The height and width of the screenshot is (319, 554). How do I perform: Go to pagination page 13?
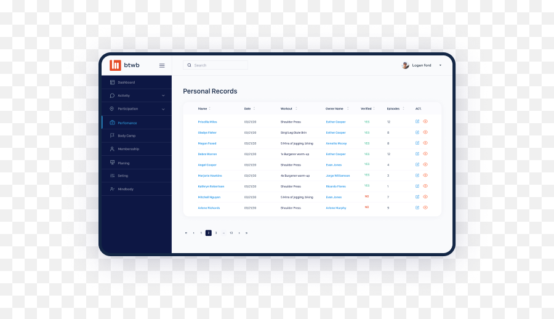coord(231,233)
